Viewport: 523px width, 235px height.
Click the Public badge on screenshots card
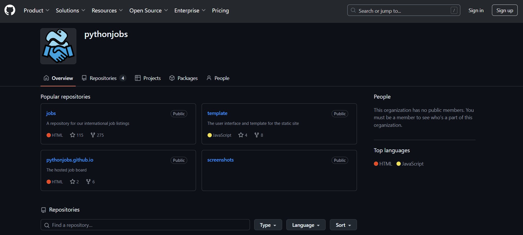point(340,160)
